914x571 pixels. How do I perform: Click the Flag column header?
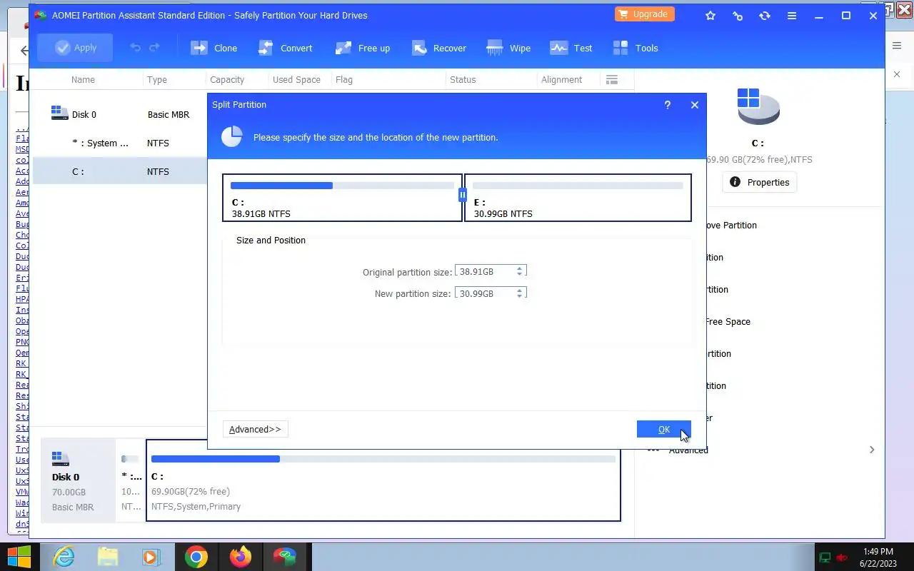click(x=344, y=79)
